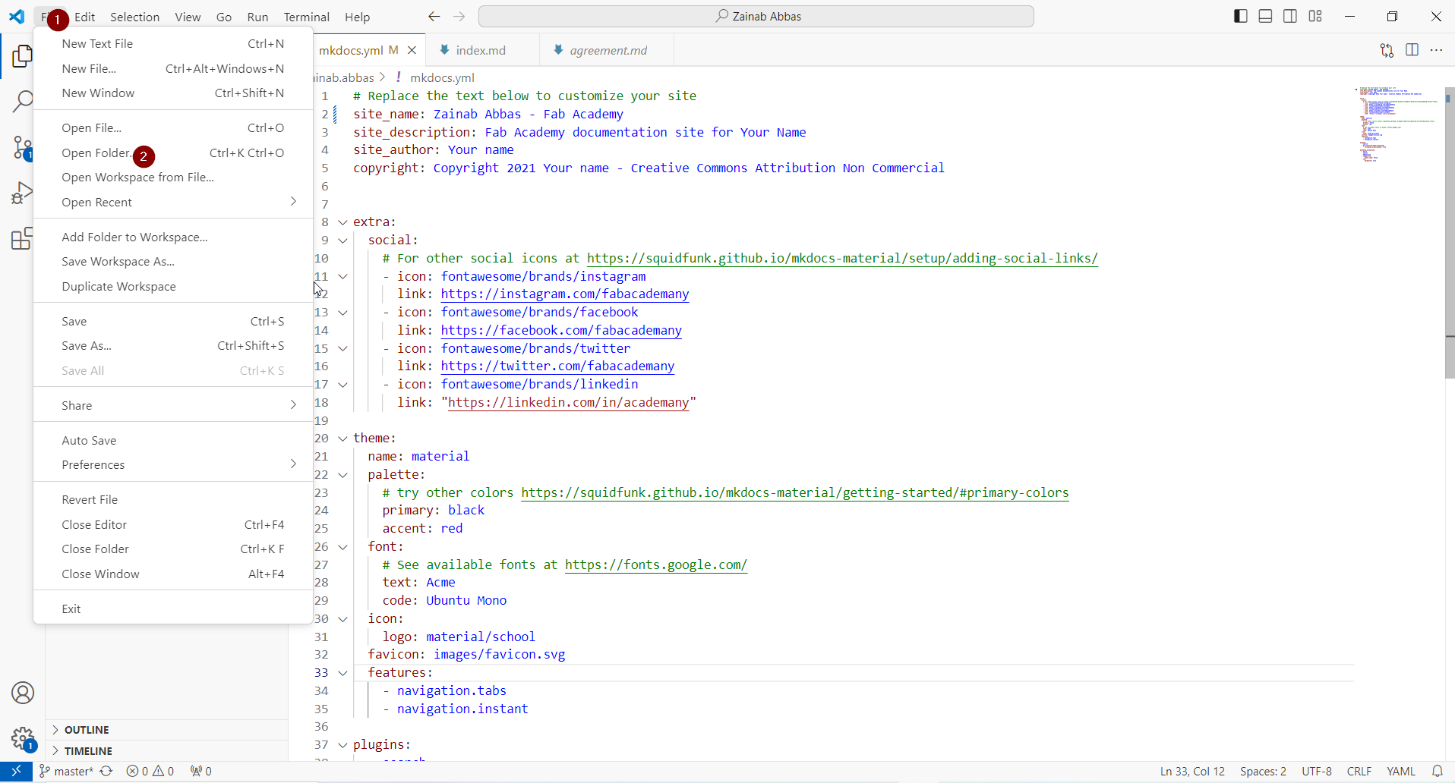
Task: Choose Save As... menu entry
Action: tap(173, 345)
